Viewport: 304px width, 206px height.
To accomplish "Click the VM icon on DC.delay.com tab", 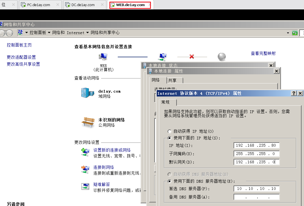I will click(x=68, y=5).
